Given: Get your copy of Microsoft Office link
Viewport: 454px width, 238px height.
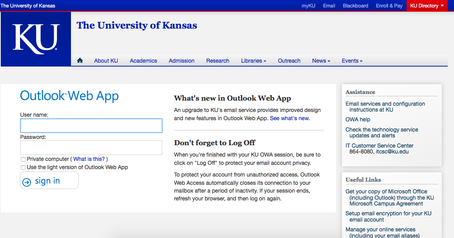Looking at the screenshot, I should (x=390, y=198).
